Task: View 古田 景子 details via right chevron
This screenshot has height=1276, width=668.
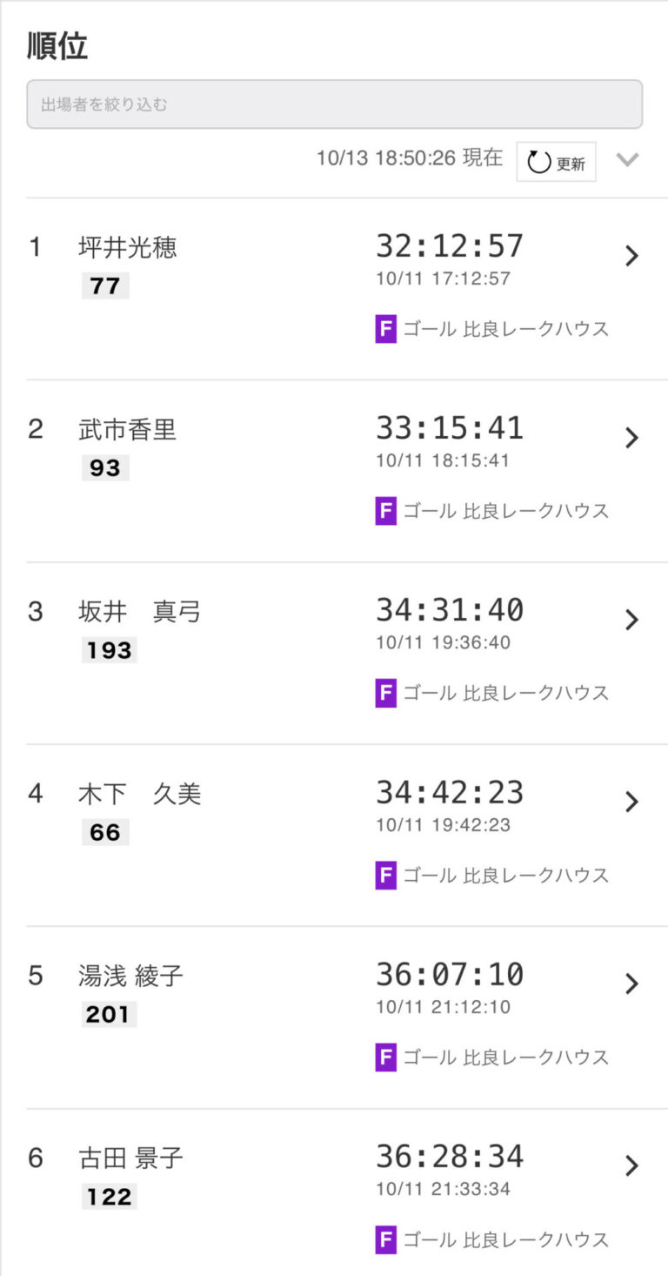Action: (632, 1165)
